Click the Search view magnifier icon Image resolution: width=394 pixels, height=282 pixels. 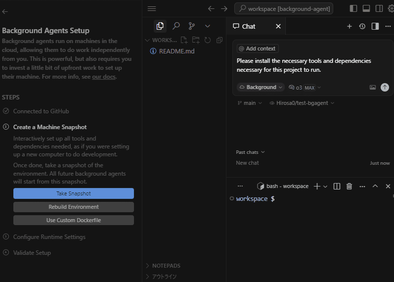176,26
